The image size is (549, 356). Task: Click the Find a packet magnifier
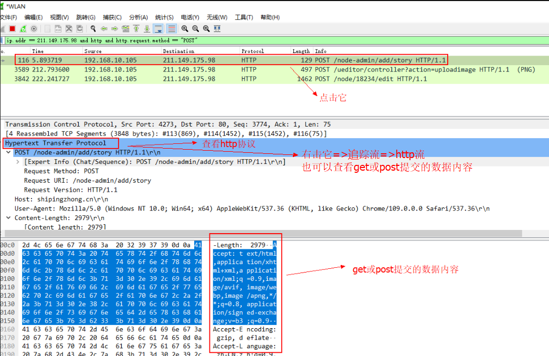coord(93,29)
